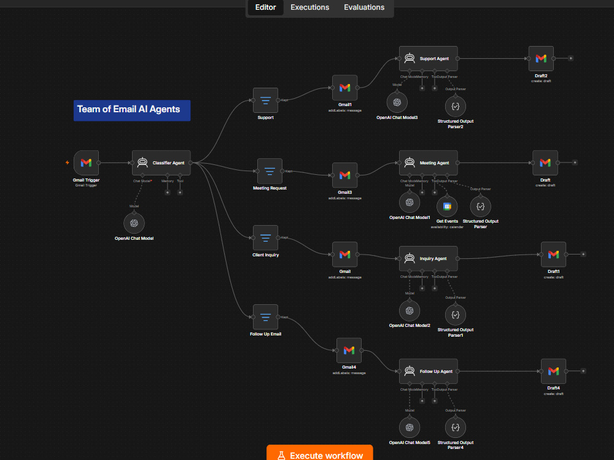Add Memory to Inquiry Agent
Image resolution: width=614 pixels, height=460 pixels.
tap(422, 288)
